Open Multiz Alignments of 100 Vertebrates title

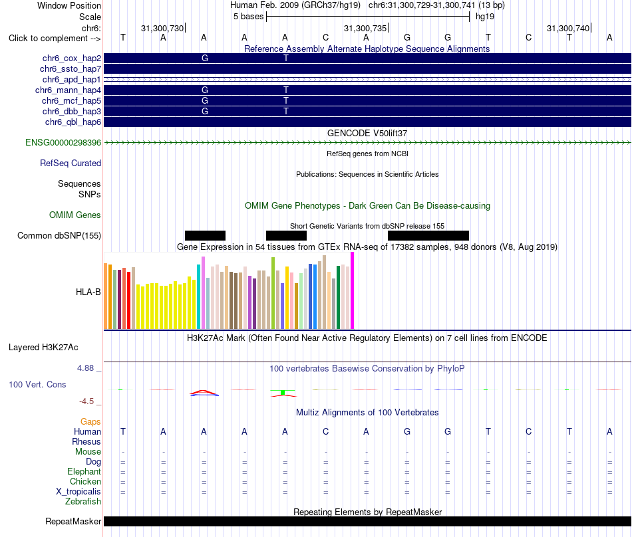[x=367, y=412]
